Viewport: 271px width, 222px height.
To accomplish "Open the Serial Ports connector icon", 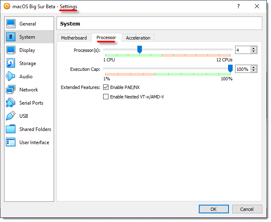I will click(11, 103).
